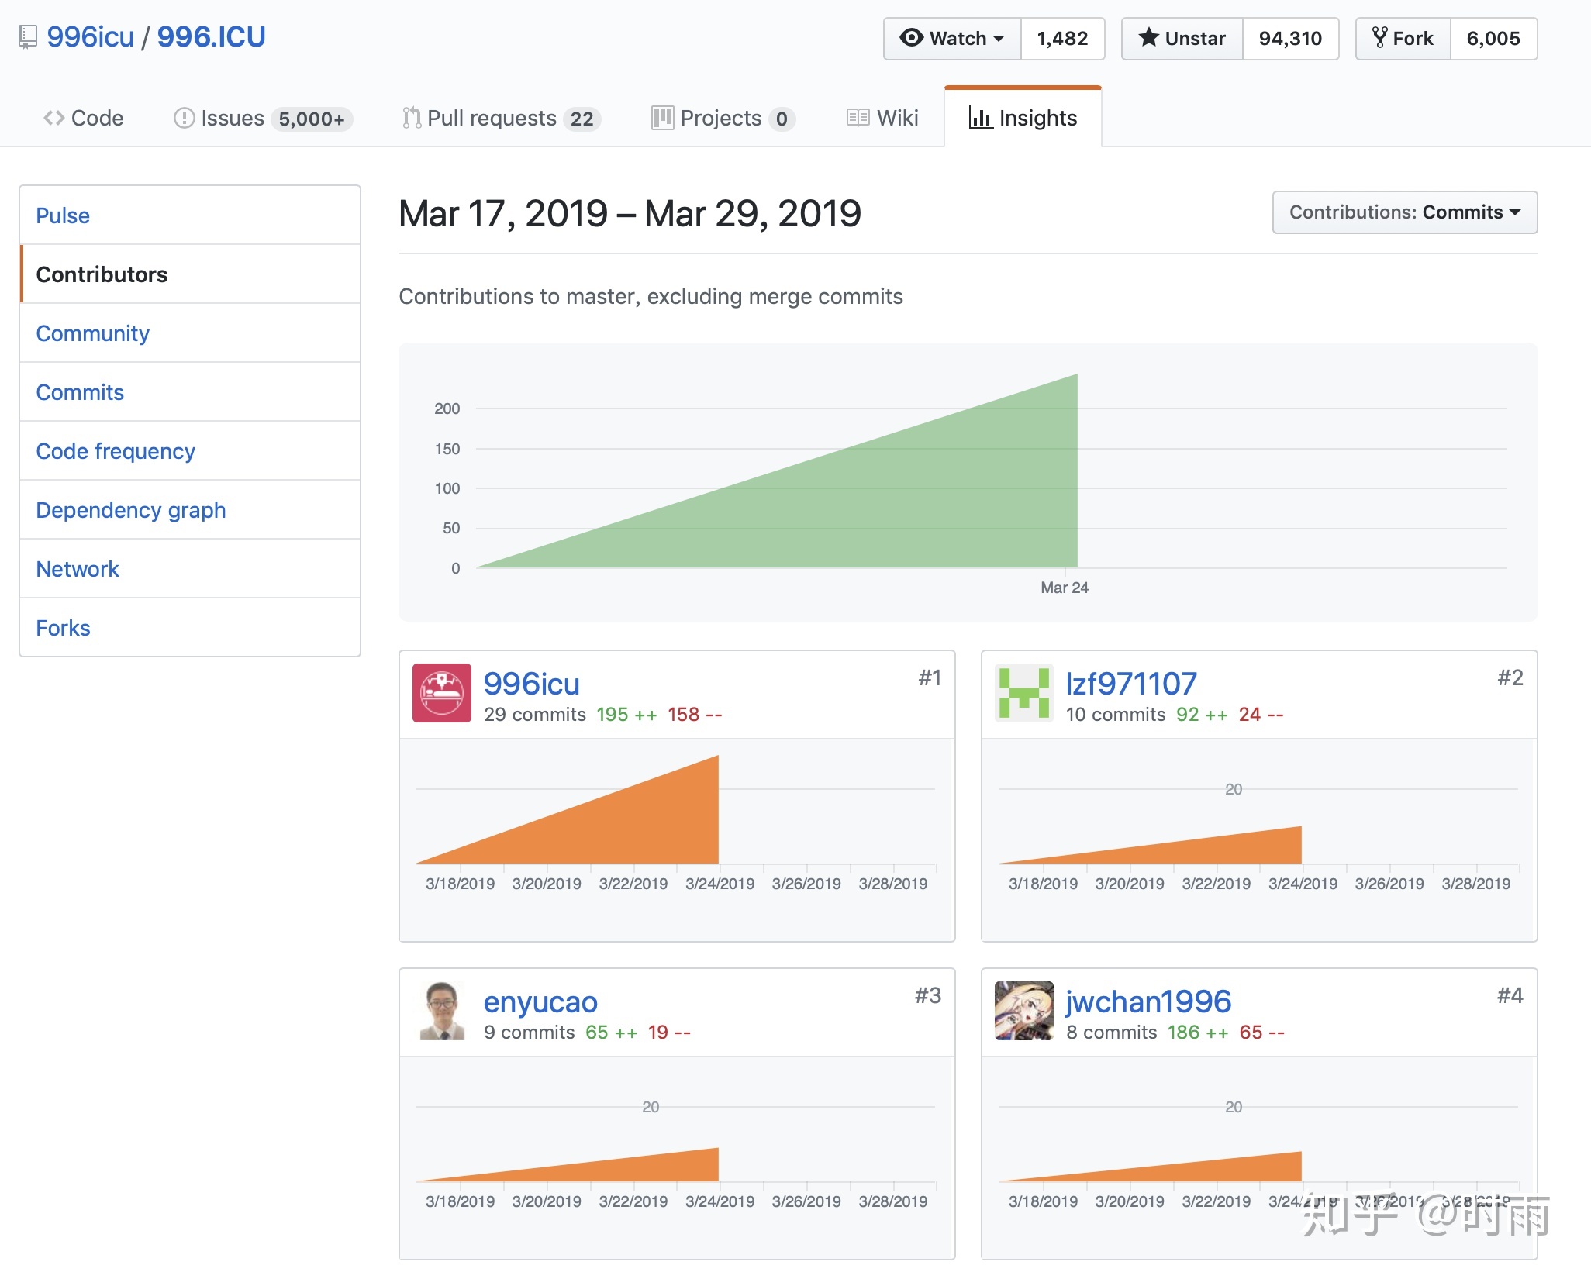This screenshot has width=1591, height=1279.
Task: Open Network in the sidebar
Action: click(190, 569)
